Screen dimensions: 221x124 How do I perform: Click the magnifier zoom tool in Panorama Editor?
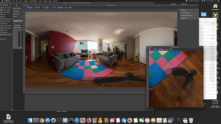coord(53,8)
